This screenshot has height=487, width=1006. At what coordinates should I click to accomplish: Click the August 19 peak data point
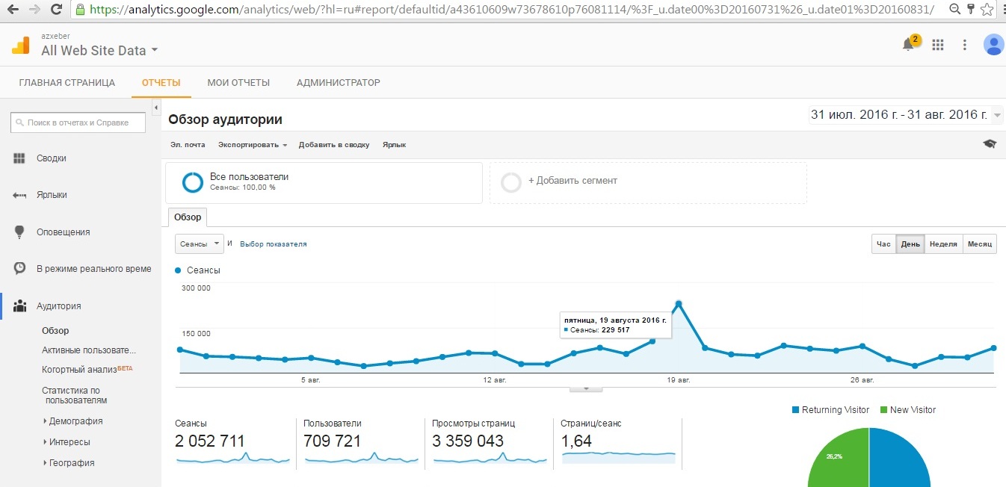click(x=679, y=303)
